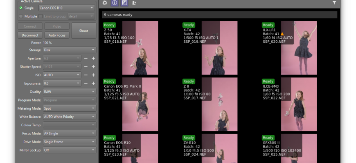Click the Power value '100 %'

click(47, 43)
